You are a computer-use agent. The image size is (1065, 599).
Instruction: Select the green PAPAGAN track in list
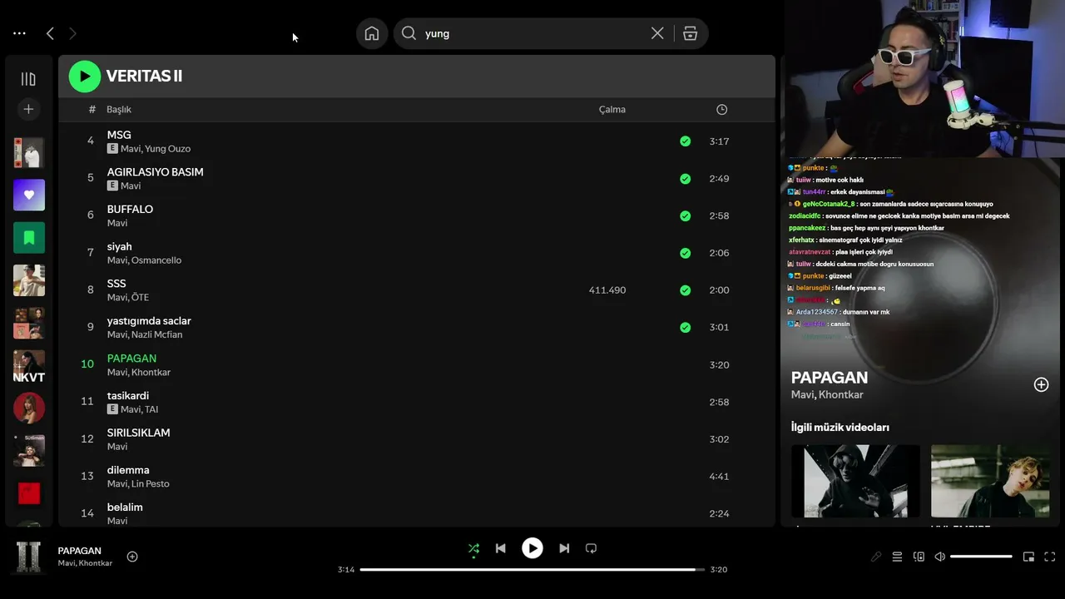tap(131, 359)
